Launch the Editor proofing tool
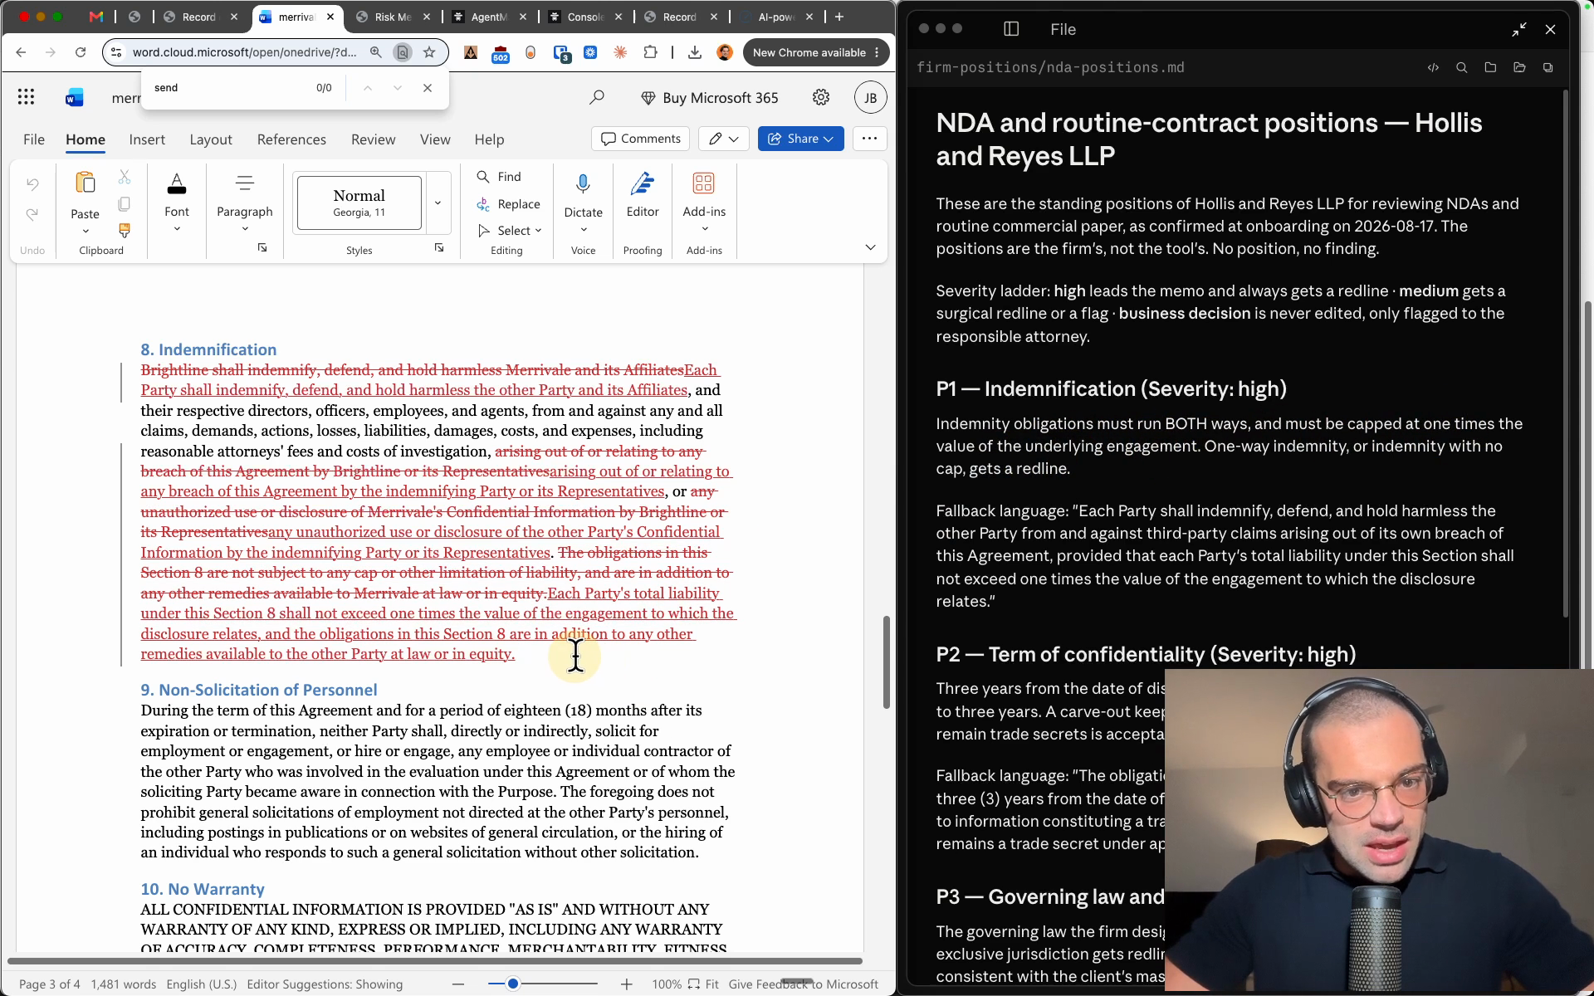The height and width of the screenshot is (996, 1594). (642, 196)
